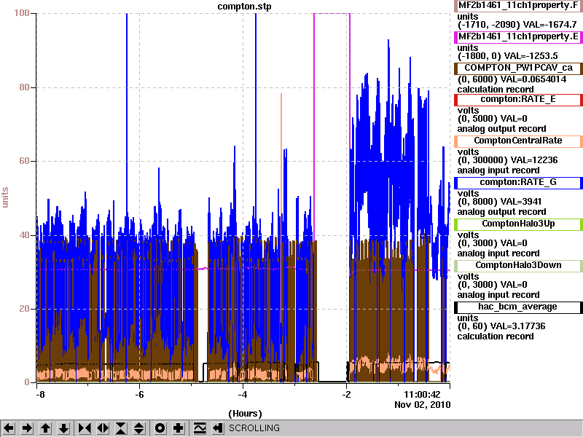This screenshot has width=583, height=437.
Task: Click the vertical 'units' y-axis label
Action: point(5,197)
